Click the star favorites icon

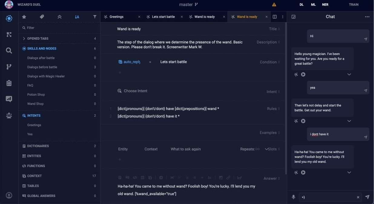click(x=24, y=17)
